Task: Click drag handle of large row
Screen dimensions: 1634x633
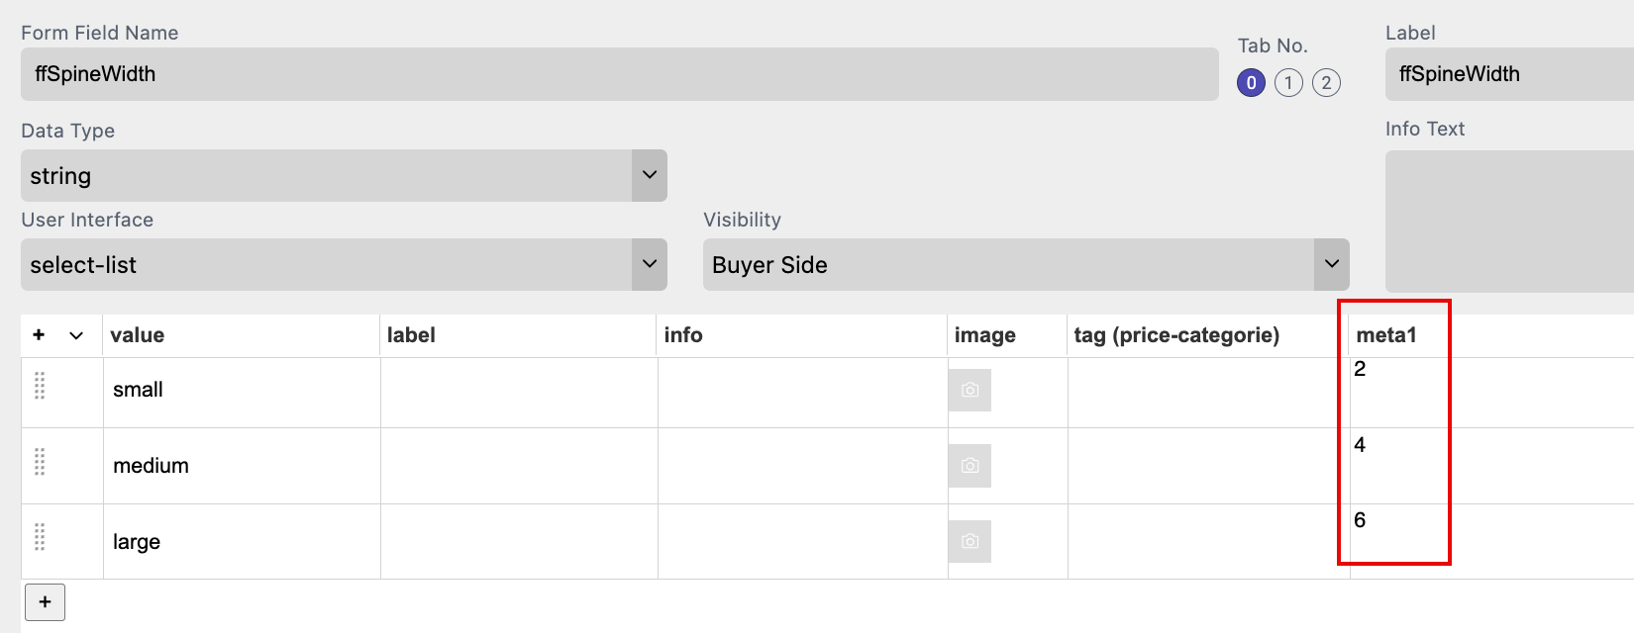Action: pyautogui.click(x=40, y=537)
